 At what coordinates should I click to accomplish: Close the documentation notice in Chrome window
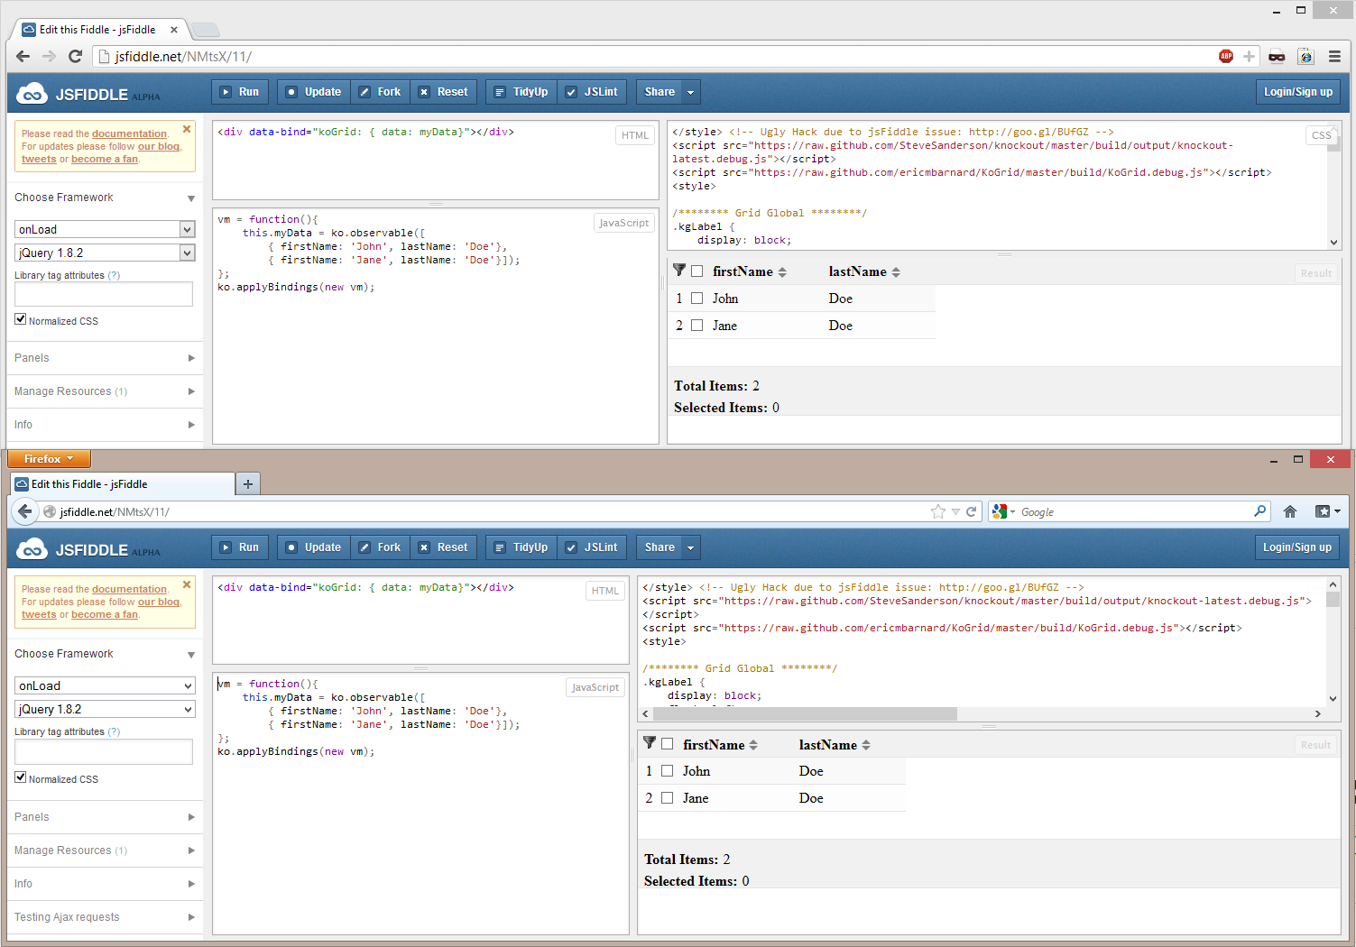187,129
